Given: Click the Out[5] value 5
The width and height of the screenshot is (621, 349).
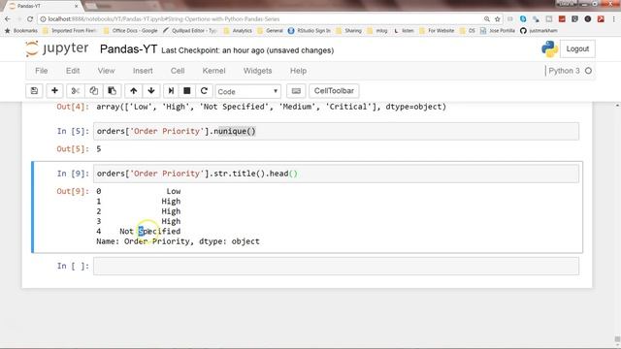Looking at the screenshot, I should click(99, 149).
